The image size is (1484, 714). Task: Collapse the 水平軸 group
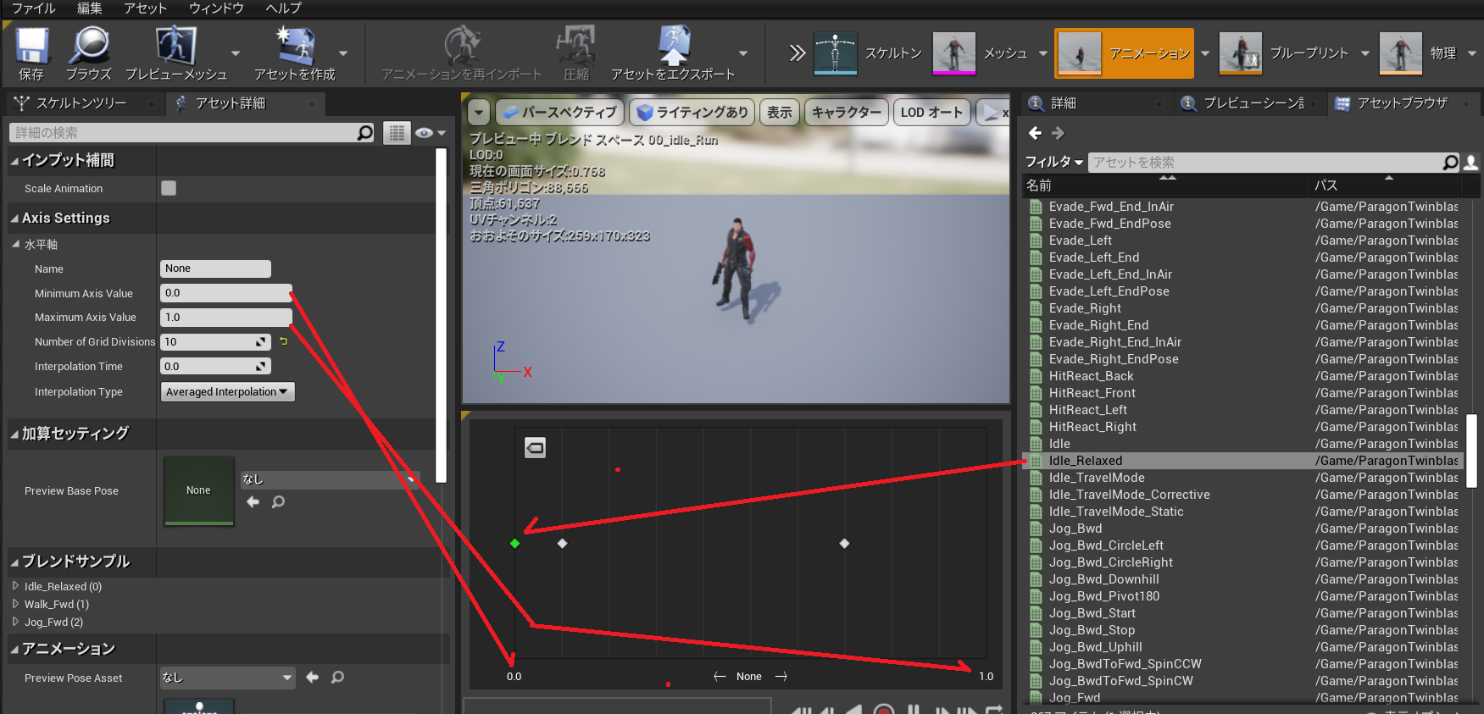click(16, 244)
